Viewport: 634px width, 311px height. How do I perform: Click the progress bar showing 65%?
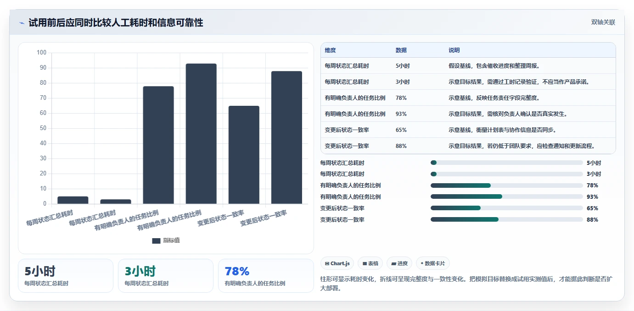pyautogui.click(x=506, y=208)
